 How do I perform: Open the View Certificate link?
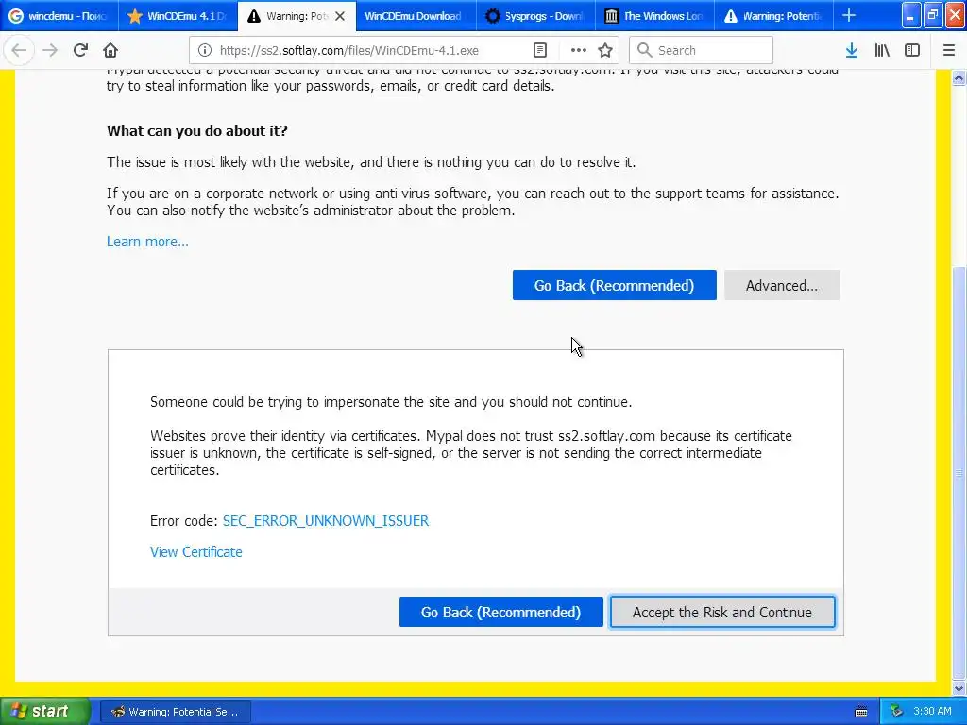pos(196,552)
